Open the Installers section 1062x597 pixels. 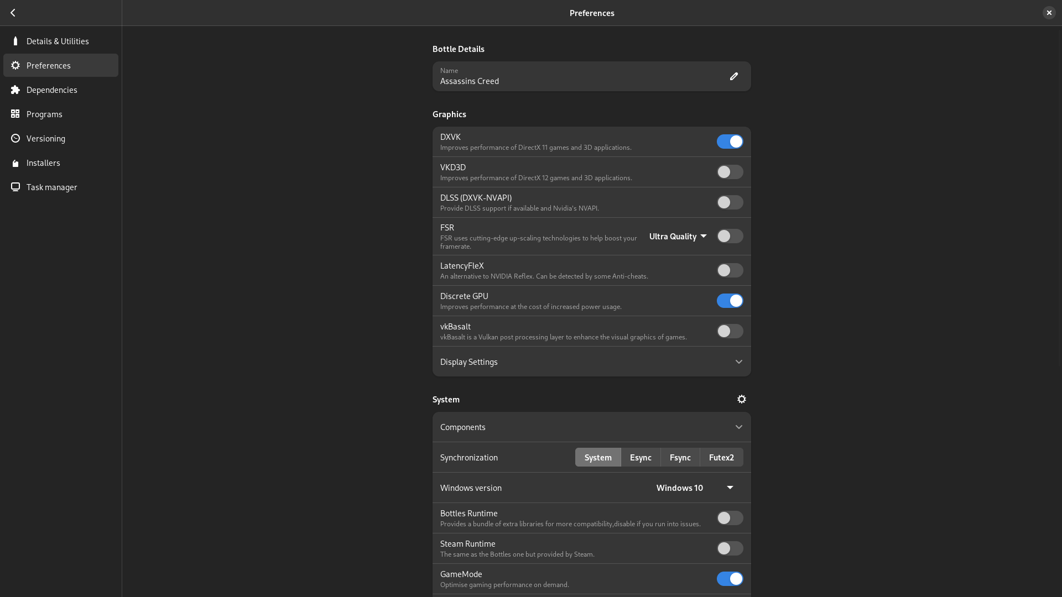(43, 163)
